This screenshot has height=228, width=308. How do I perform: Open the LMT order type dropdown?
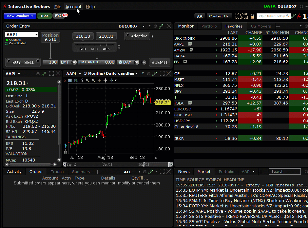pos(74,62)
